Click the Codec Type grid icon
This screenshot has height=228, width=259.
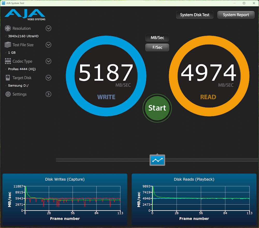[x=8, y=61]
